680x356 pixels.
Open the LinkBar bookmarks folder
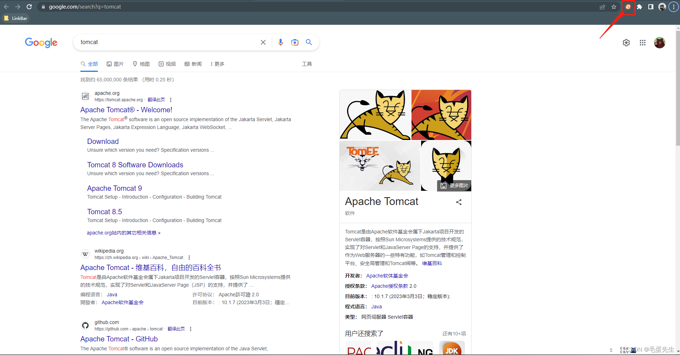point(16,18)
